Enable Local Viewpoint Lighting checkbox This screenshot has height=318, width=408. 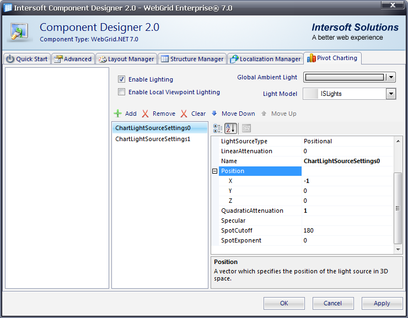coord(122,92)
